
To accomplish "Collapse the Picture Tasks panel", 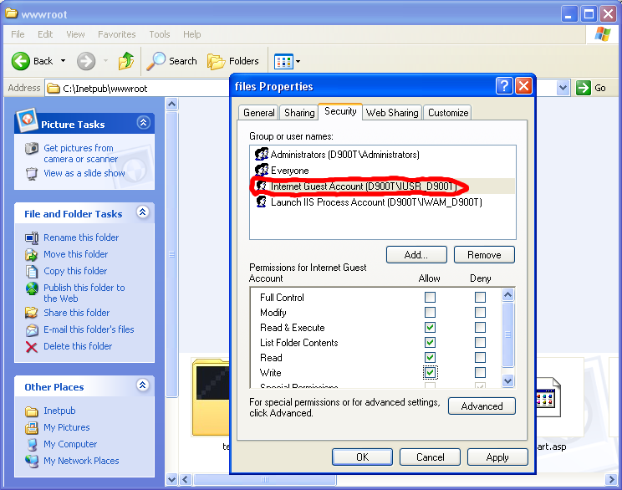I will 143,123.
